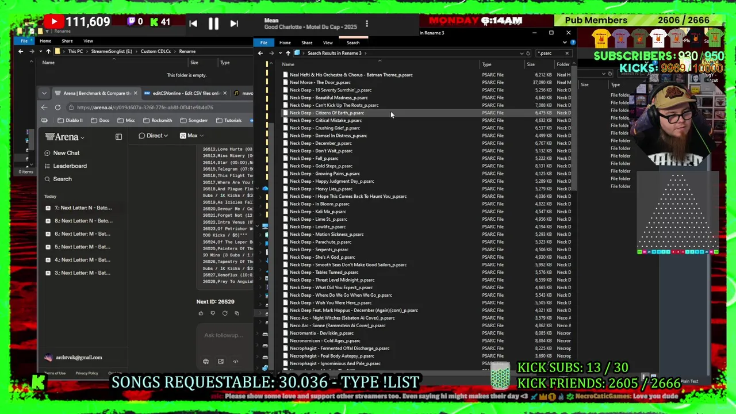Open View tab in Rename window
Screen dimensions: 736x414
click(x=88, y=41)
